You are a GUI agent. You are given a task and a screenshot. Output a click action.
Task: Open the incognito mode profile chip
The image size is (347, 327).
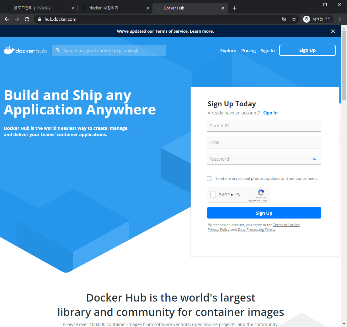click(318, 19)
